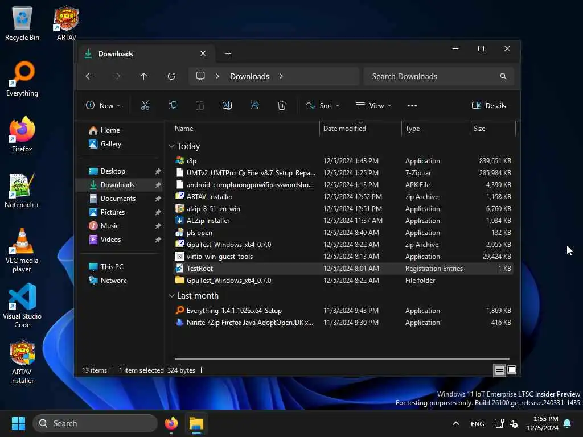583x437 pixels.
Task: Open Network in navigation pane
Action: pos(113,281)
